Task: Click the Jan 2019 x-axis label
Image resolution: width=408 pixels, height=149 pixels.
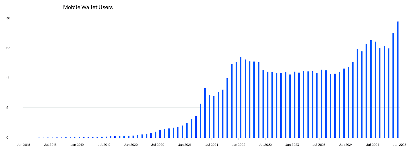Action: (77, 145)
